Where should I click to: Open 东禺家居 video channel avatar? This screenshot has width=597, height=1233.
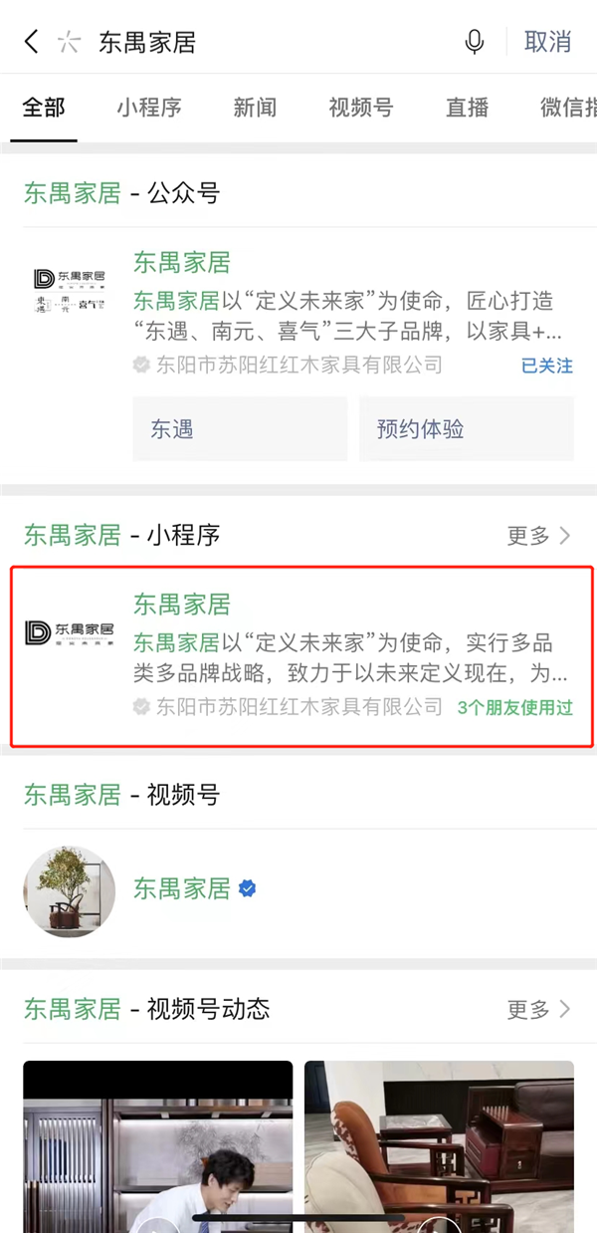point(69,891)
